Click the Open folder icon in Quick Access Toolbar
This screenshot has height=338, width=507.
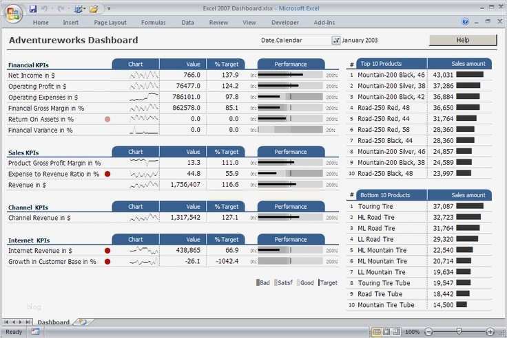[x=94, y=9]
